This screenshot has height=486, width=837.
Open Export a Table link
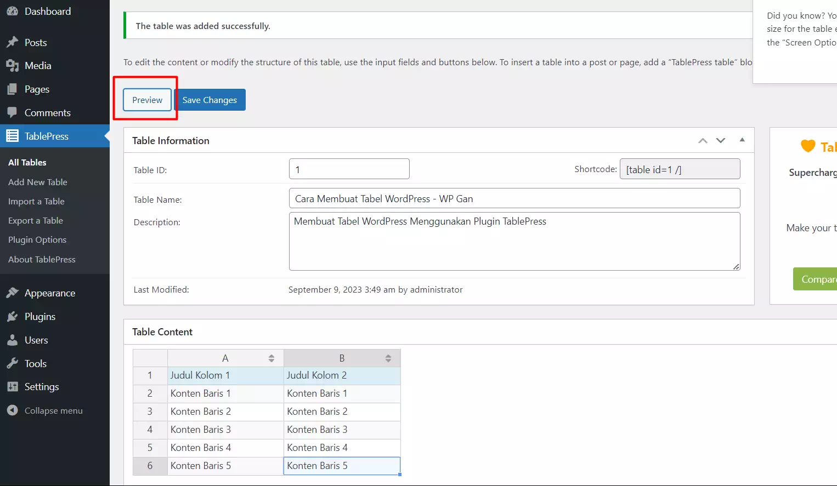[36, 220]
